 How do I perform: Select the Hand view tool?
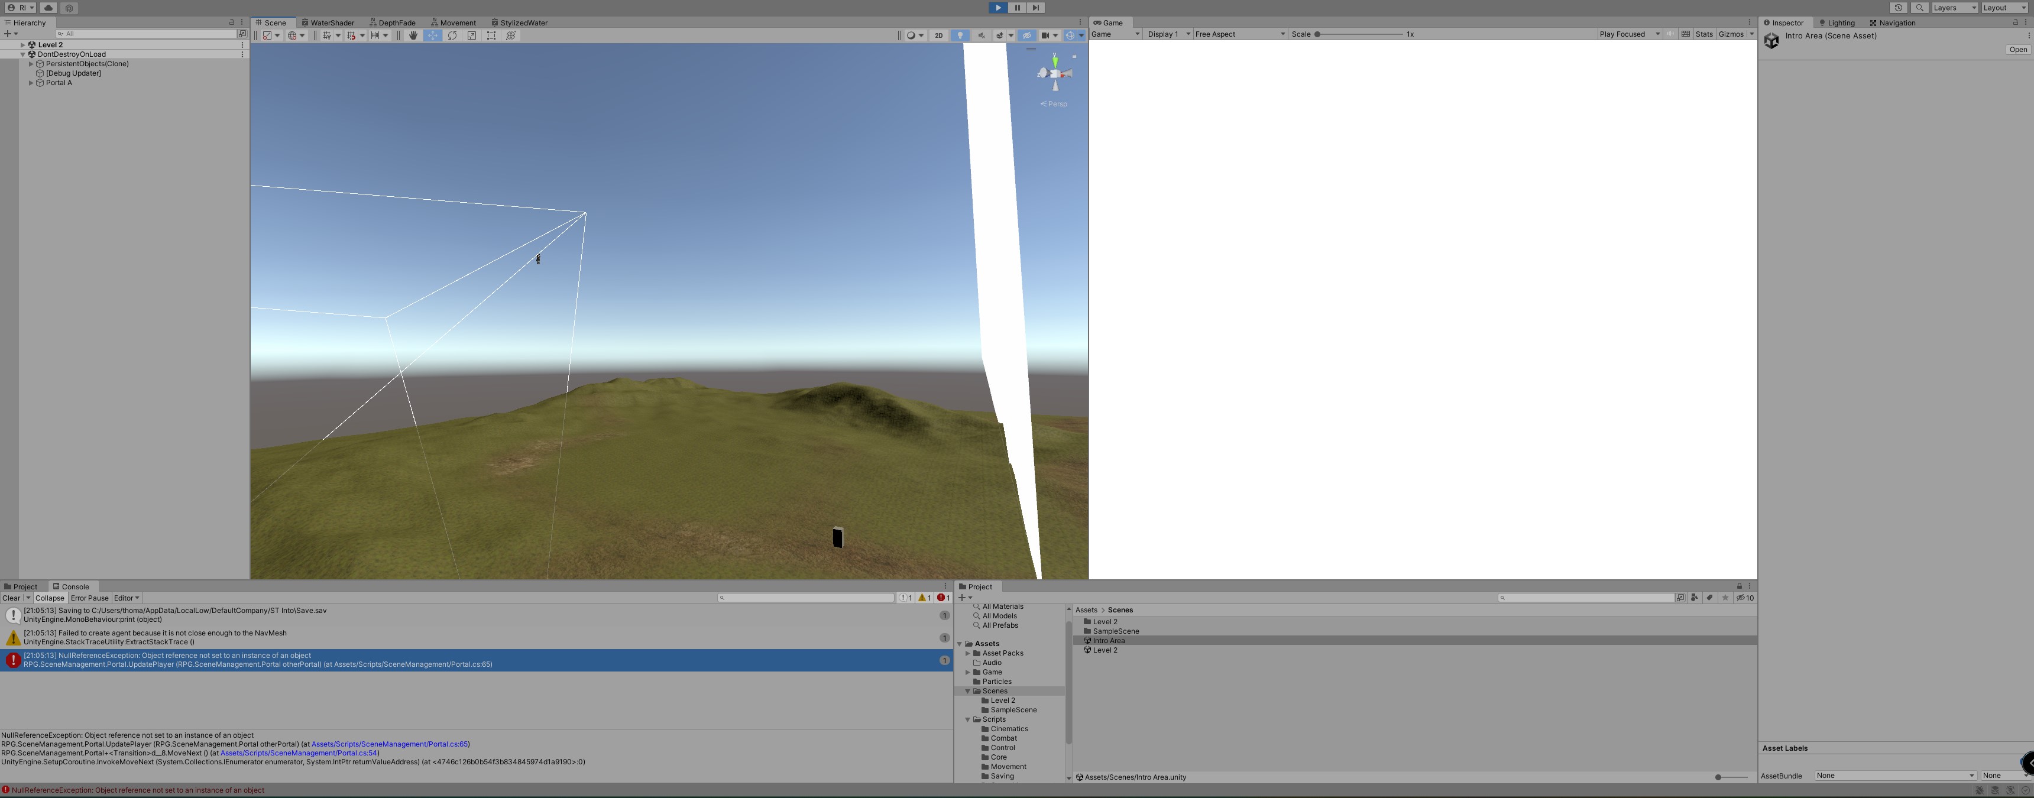(x=413, y=35)
